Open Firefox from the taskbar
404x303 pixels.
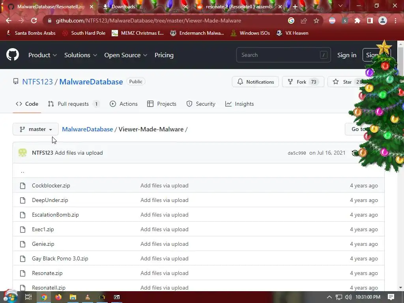pyautogui.click(x=58, y=297)
